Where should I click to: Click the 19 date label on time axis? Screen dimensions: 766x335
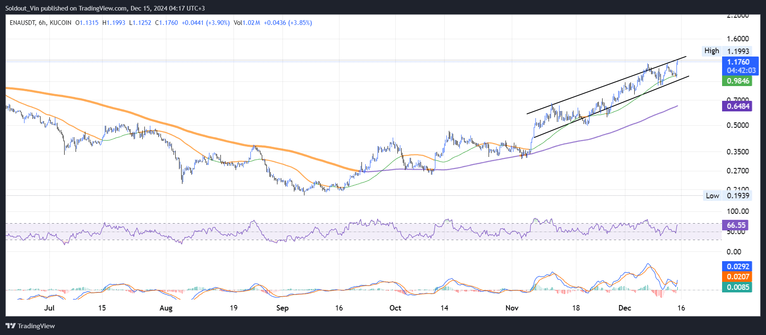[234, 308]
